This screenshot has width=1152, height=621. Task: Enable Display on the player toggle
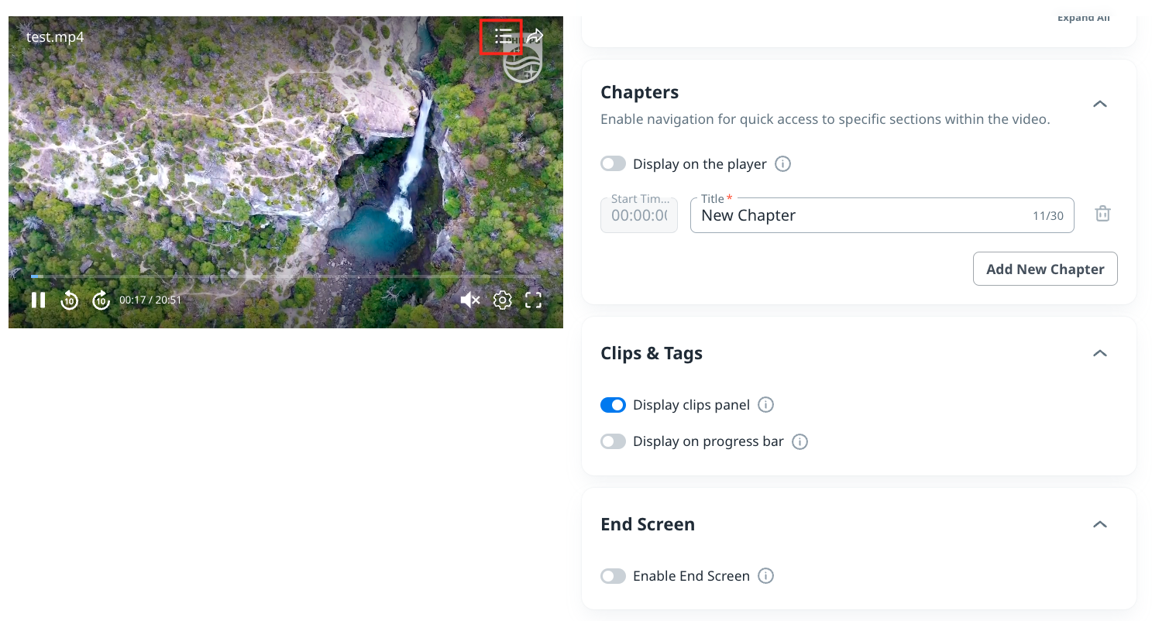click(x=613, y=164)
